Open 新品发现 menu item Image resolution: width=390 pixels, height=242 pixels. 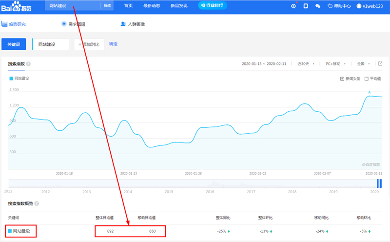pyautogui.click(x=179, y=5)
